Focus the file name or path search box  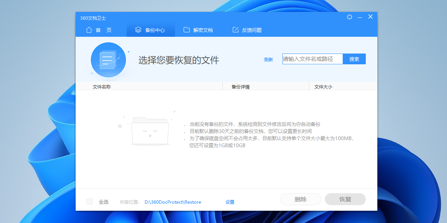pos(313,59)
